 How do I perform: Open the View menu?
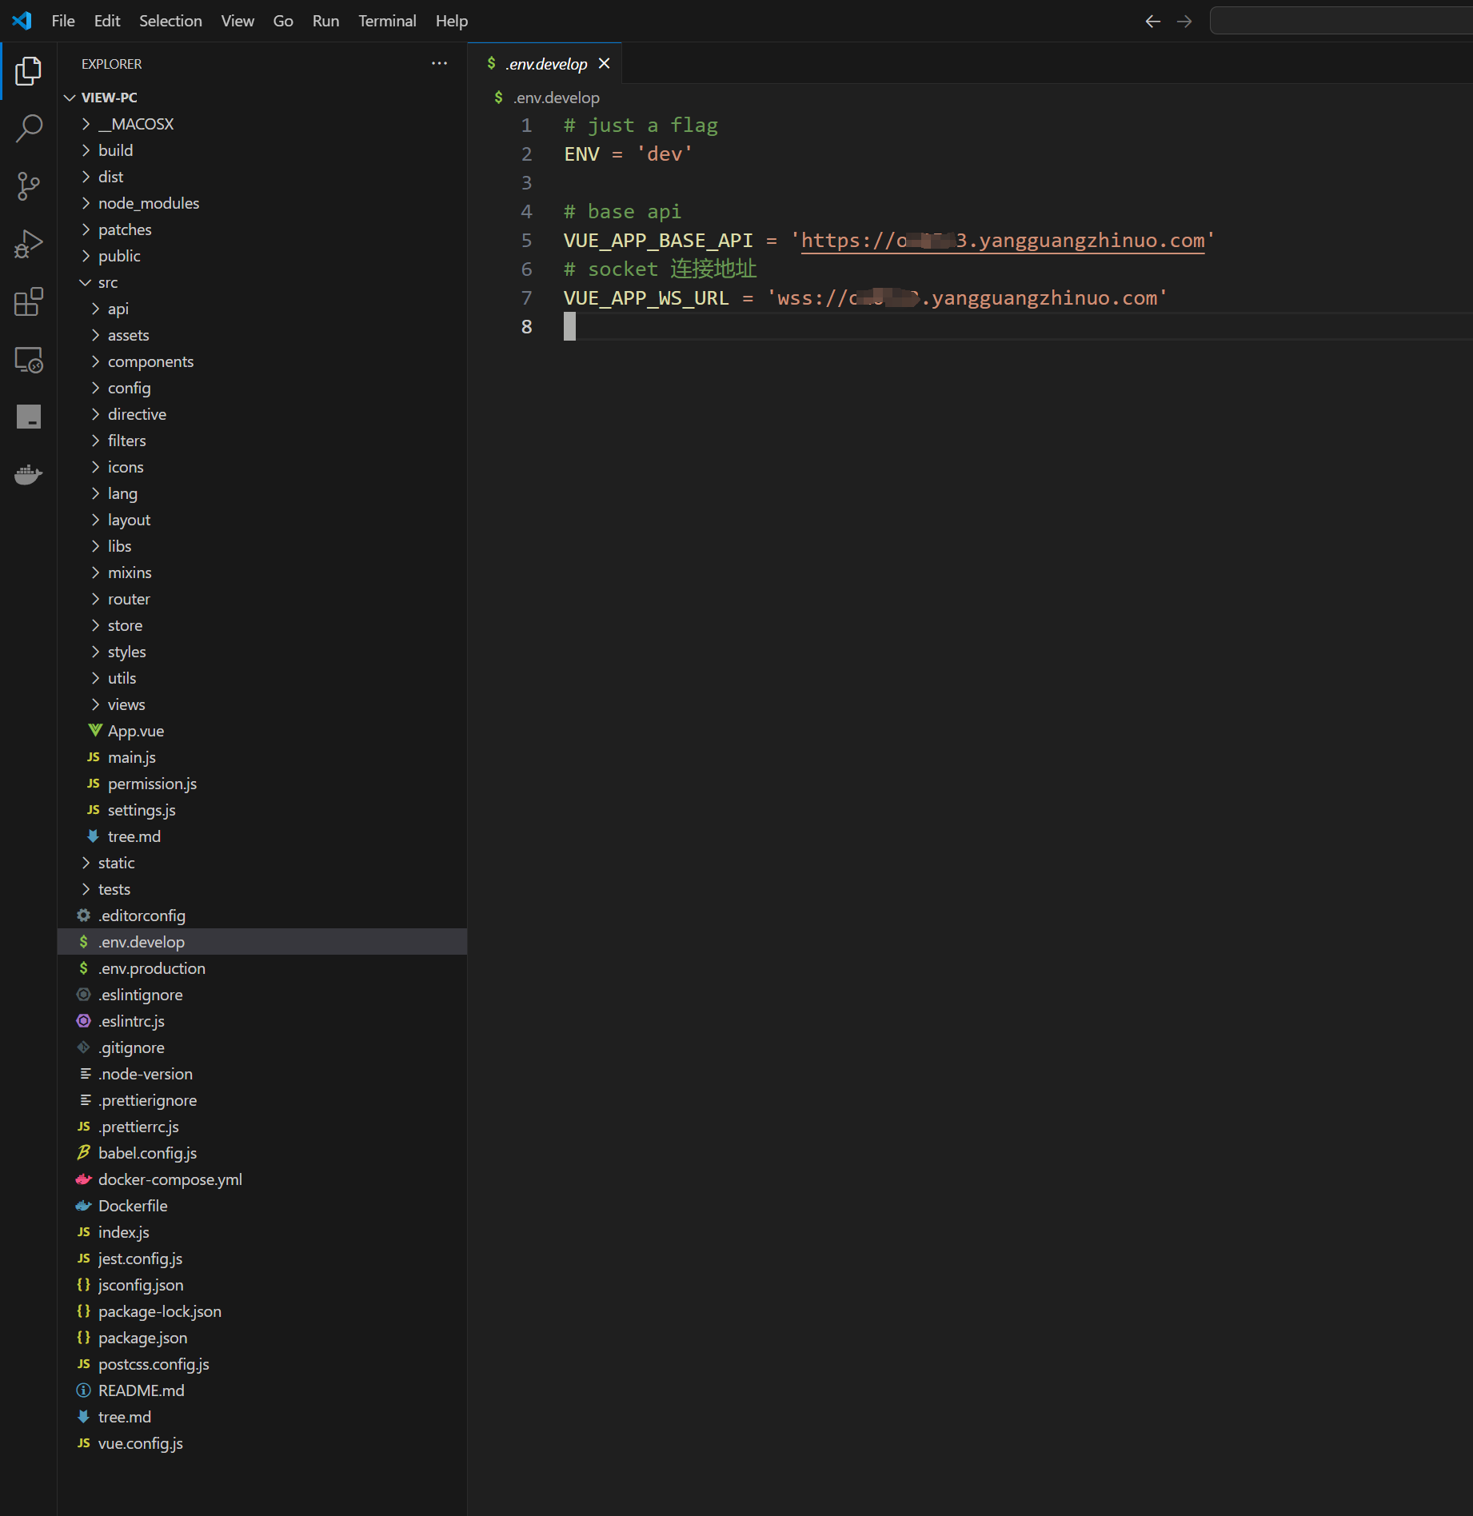pos(238,21)
